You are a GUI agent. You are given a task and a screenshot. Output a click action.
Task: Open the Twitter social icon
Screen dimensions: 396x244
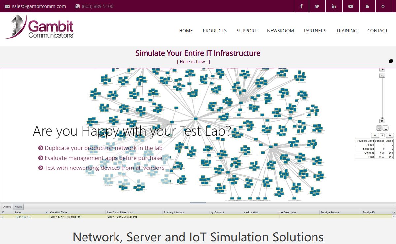click(317, 6)
